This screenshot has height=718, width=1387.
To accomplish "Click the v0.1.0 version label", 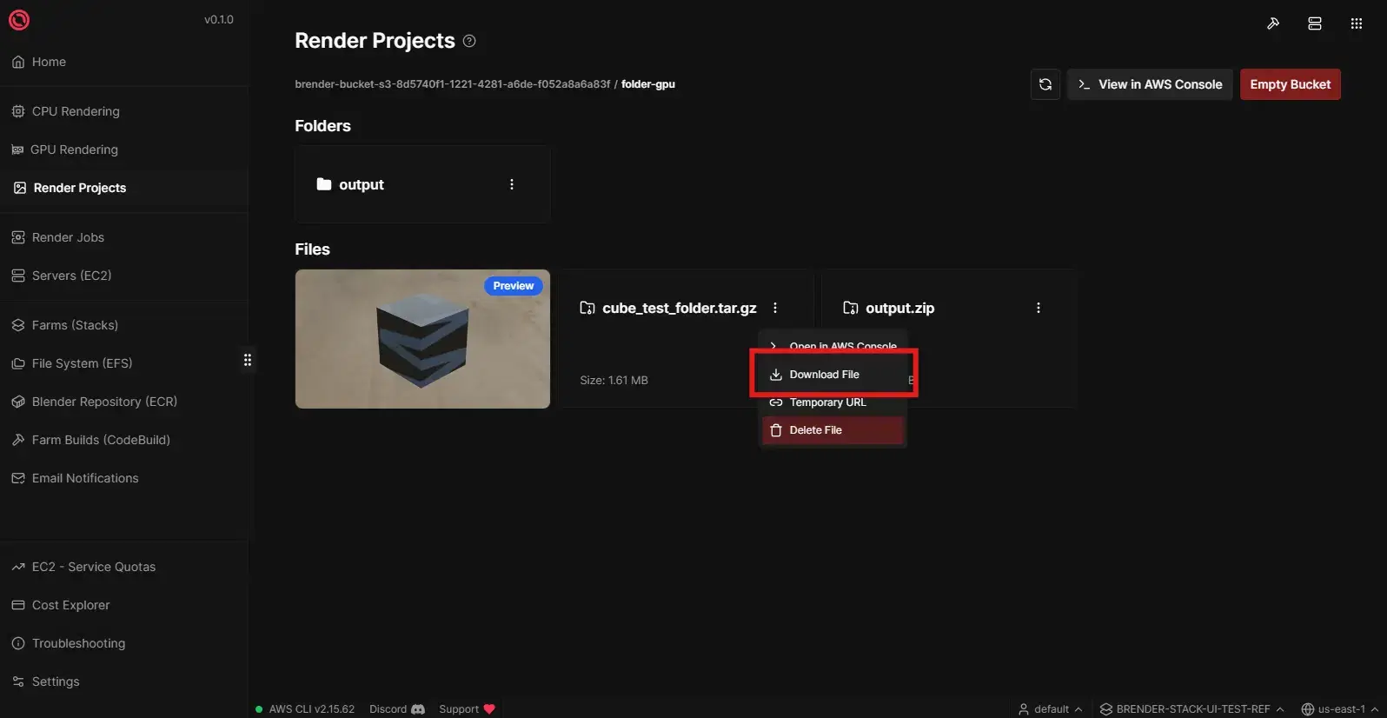I will (219, 19).
